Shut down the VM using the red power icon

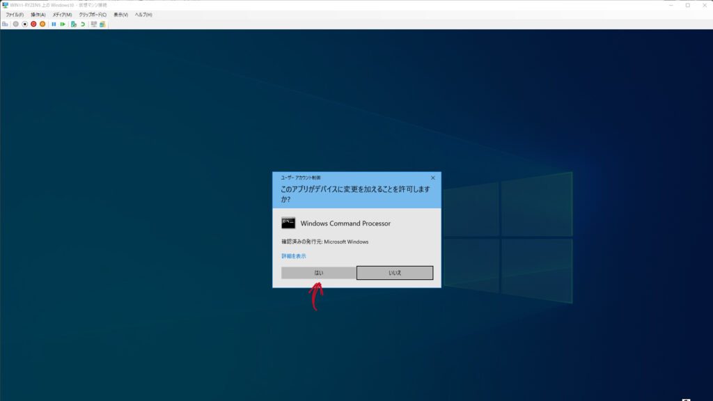click(33, 24)
